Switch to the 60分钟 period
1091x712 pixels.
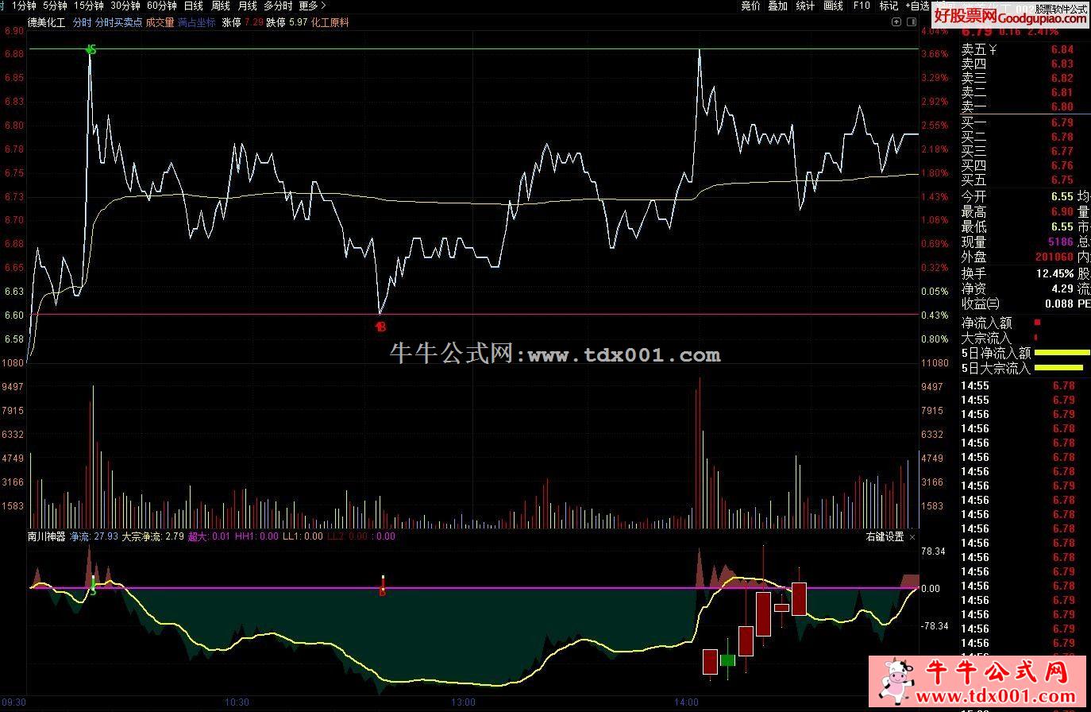[x=162, y=6]
